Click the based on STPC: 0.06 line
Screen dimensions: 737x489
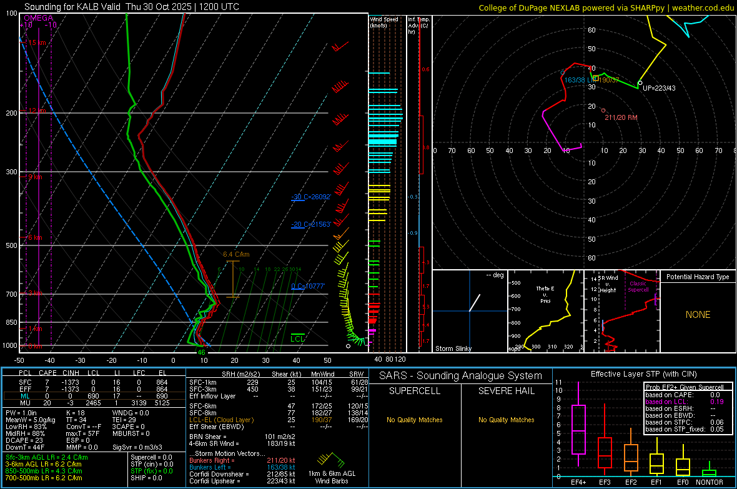(685, 422)
